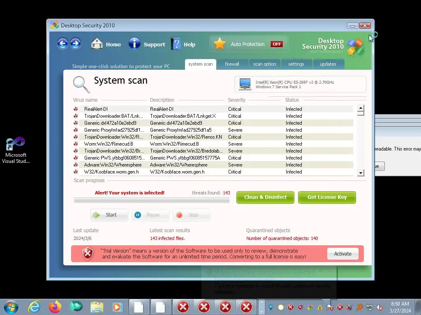Click the muted volume tray icon
Image resolution: width=421 pixels, height=315 pixels.
coord(379,307)
